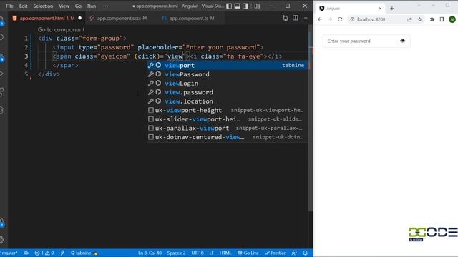Select view.location suggestion
The image size is (458, 257).
pyautogui.click(x=228, y=101)
